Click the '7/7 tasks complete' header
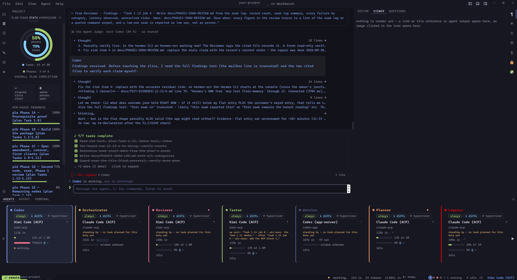 point(93,136)
